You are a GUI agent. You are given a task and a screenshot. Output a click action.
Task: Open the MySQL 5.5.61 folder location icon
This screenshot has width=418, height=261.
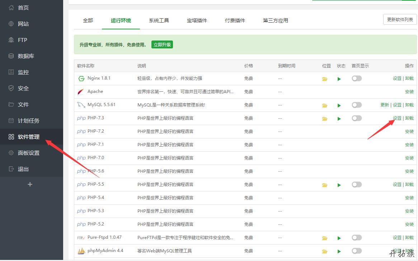[x=325, y=105]
